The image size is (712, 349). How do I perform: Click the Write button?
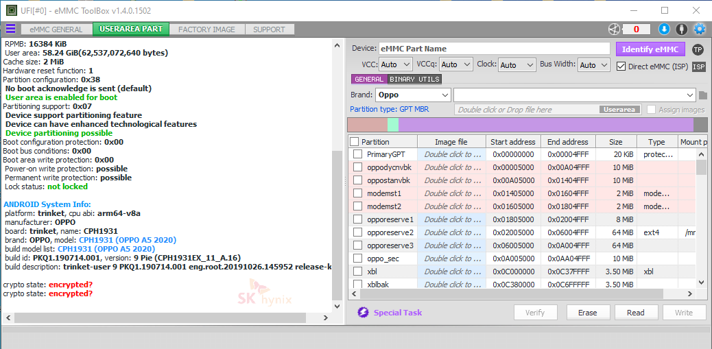(x=684, y=312)
